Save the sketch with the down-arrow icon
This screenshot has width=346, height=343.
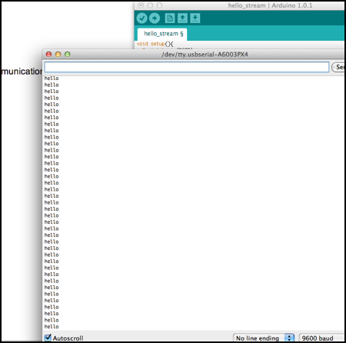195,18
